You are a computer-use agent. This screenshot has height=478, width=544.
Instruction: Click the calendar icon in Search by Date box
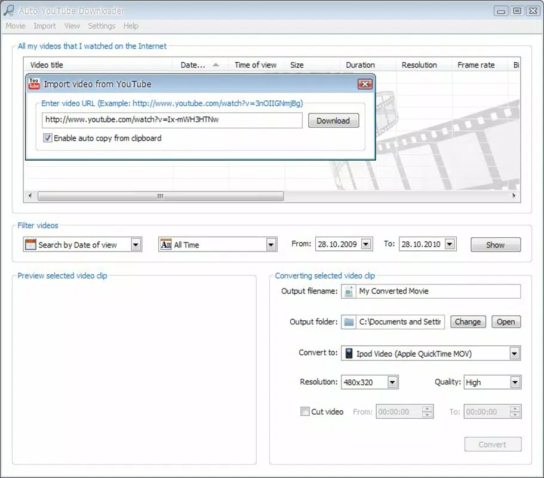[x=30, y=244]
